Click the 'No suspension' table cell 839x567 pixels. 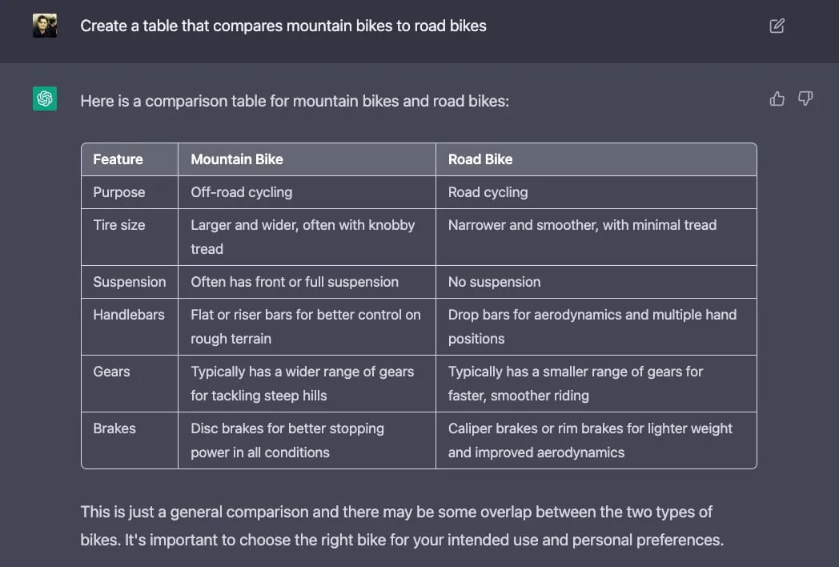tap(494, 282)
